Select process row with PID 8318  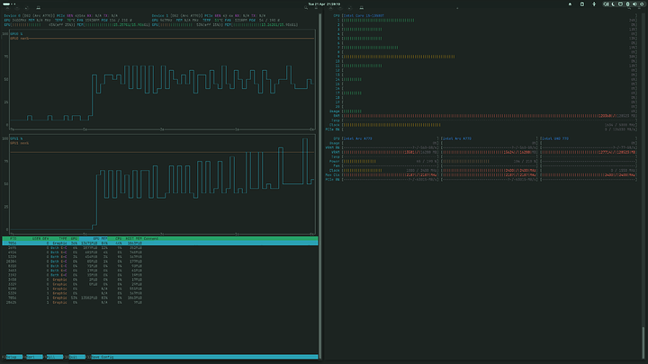point(160,266)
